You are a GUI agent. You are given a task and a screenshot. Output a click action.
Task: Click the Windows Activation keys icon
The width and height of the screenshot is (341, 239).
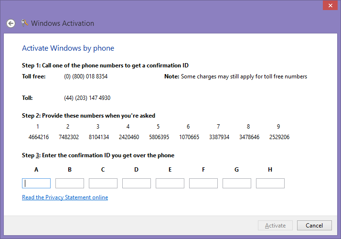pyautogui.click(x=24, y=23)
